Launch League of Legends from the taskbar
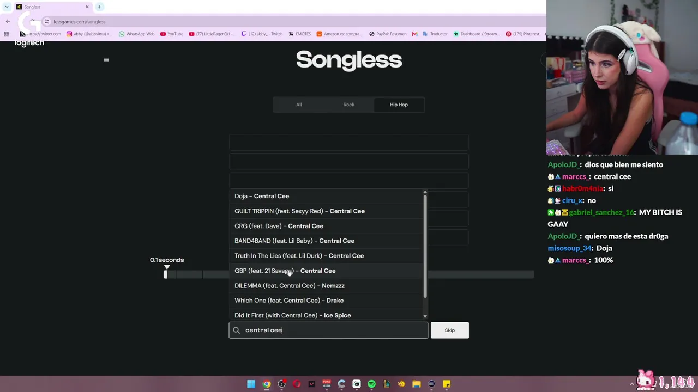This screenshot has height=392, width=698. click(x=387, y=384)
